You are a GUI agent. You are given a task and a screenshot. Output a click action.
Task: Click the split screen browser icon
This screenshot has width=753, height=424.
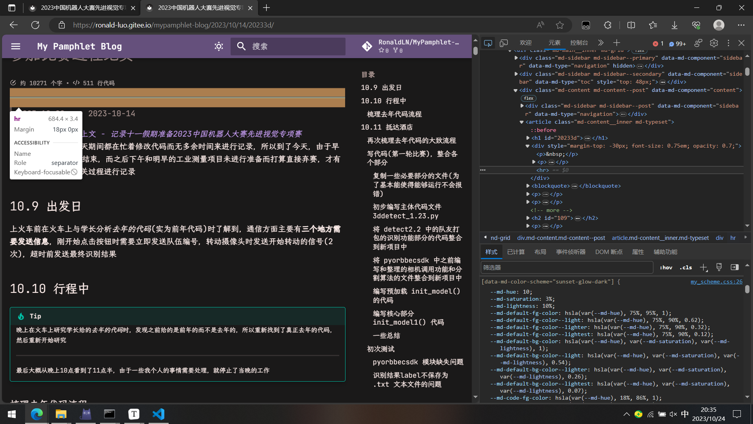(x=631, y=25)
